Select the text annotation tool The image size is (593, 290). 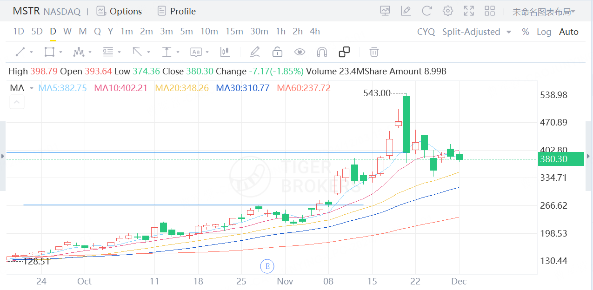(196, 52)
